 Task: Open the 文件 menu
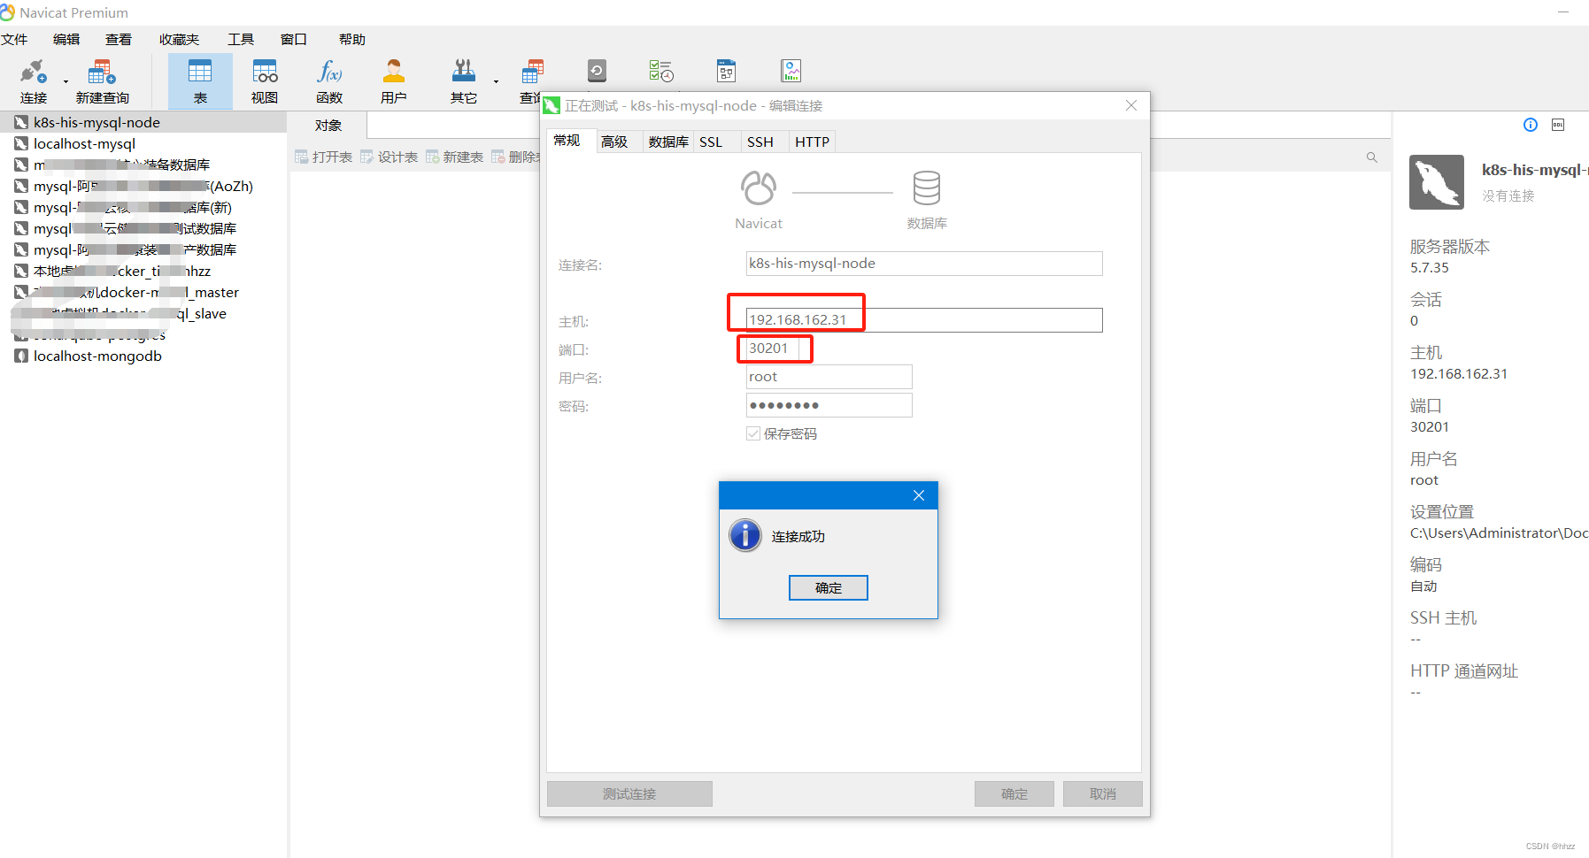[x=15, y=39]
